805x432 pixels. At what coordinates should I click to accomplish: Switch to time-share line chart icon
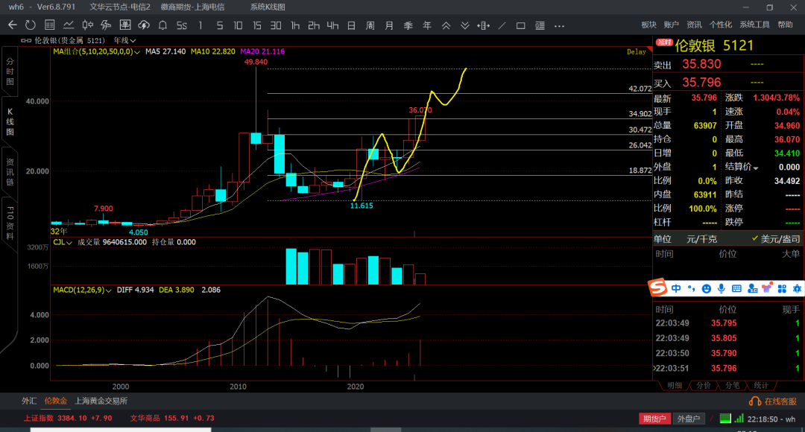[x=69, y=25]
